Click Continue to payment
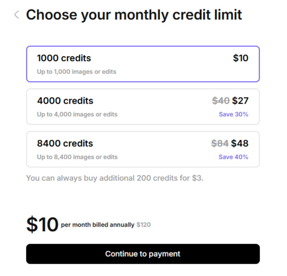This screenshot has height=276, width=287. coord(143,254)
